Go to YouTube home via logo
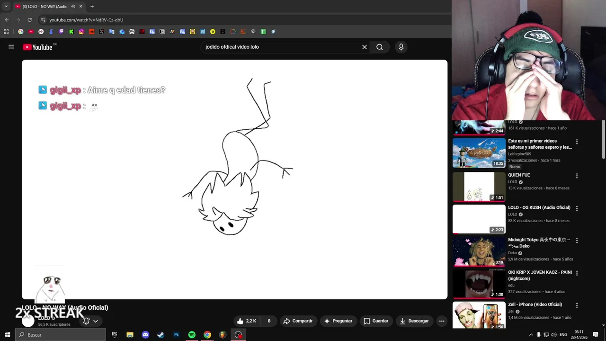 37,47
